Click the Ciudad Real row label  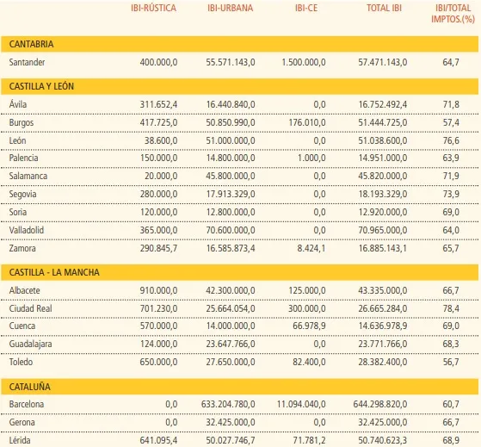tap(30, 308)
